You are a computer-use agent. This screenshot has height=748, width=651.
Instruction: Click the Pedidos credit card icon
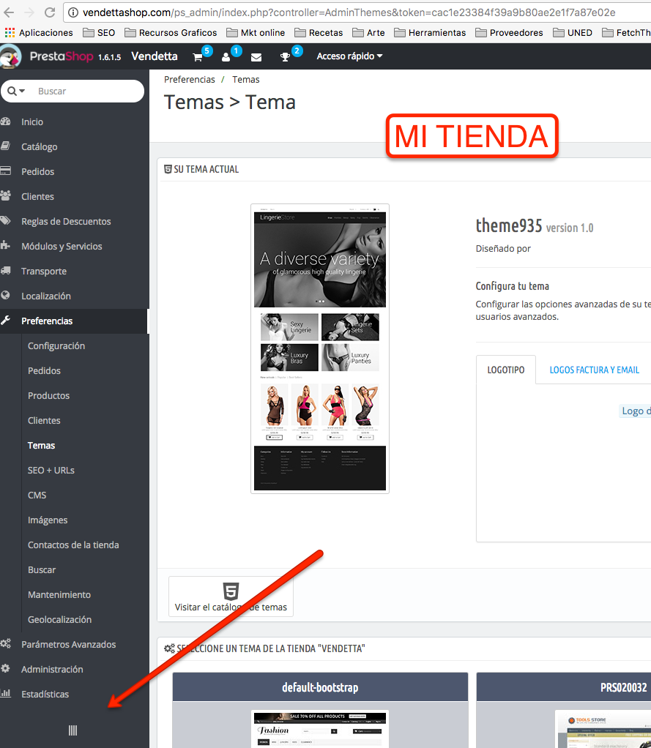(6, 171)
